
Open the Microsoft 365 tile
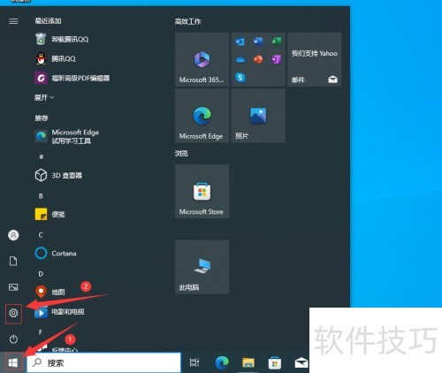coord(202,59)
